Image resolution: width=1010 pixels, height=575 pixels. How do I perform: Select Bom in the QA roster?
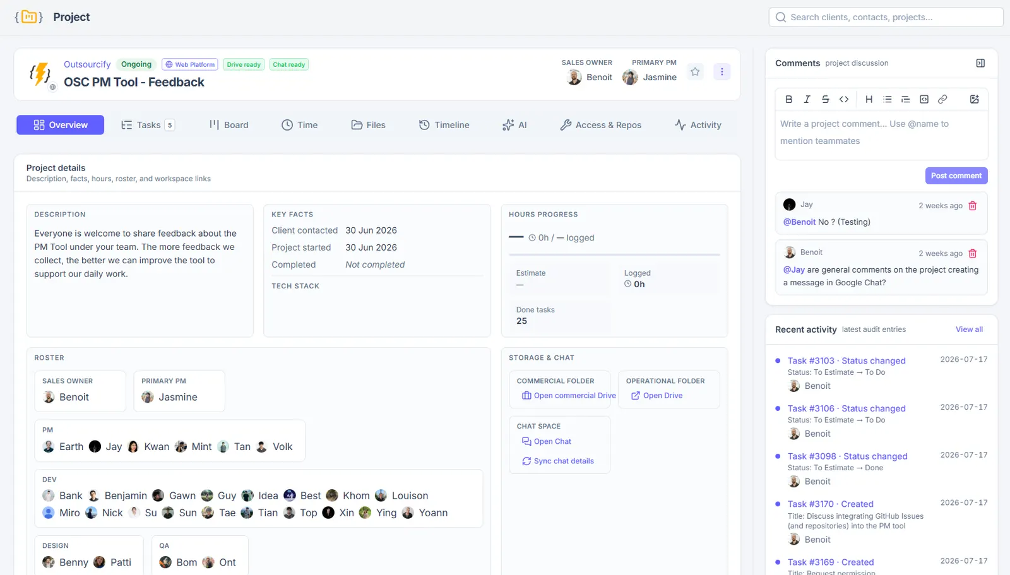point(179,562)
